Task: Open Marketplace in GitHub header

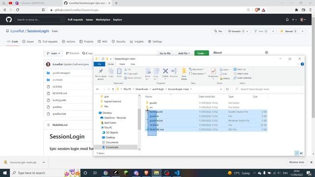Action: coord(103,20)
